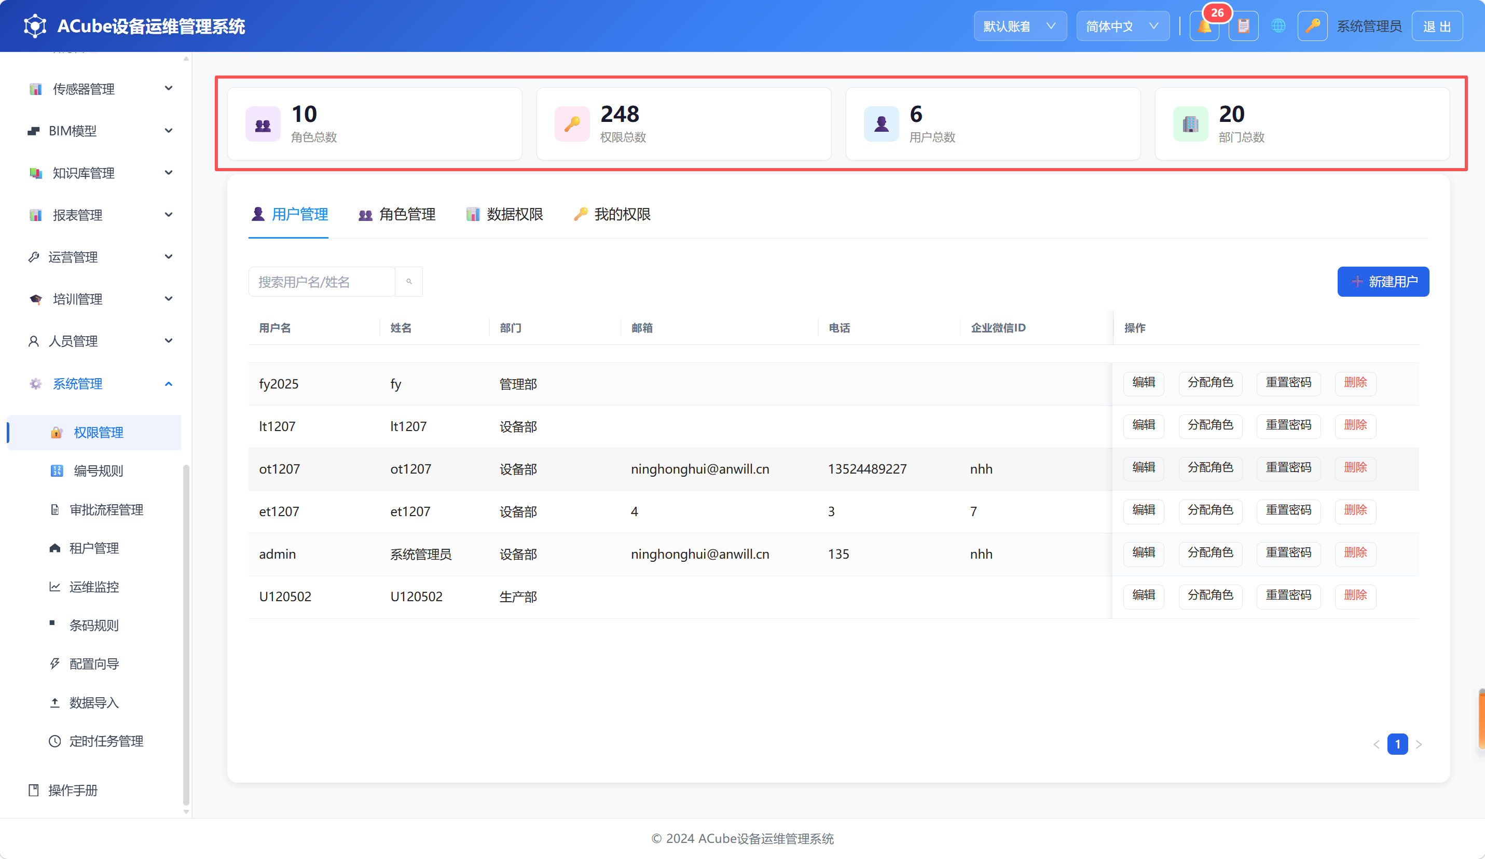Click the 运营管理 wrench icon
Screen dimensions: 1485x859
(34, 257)
